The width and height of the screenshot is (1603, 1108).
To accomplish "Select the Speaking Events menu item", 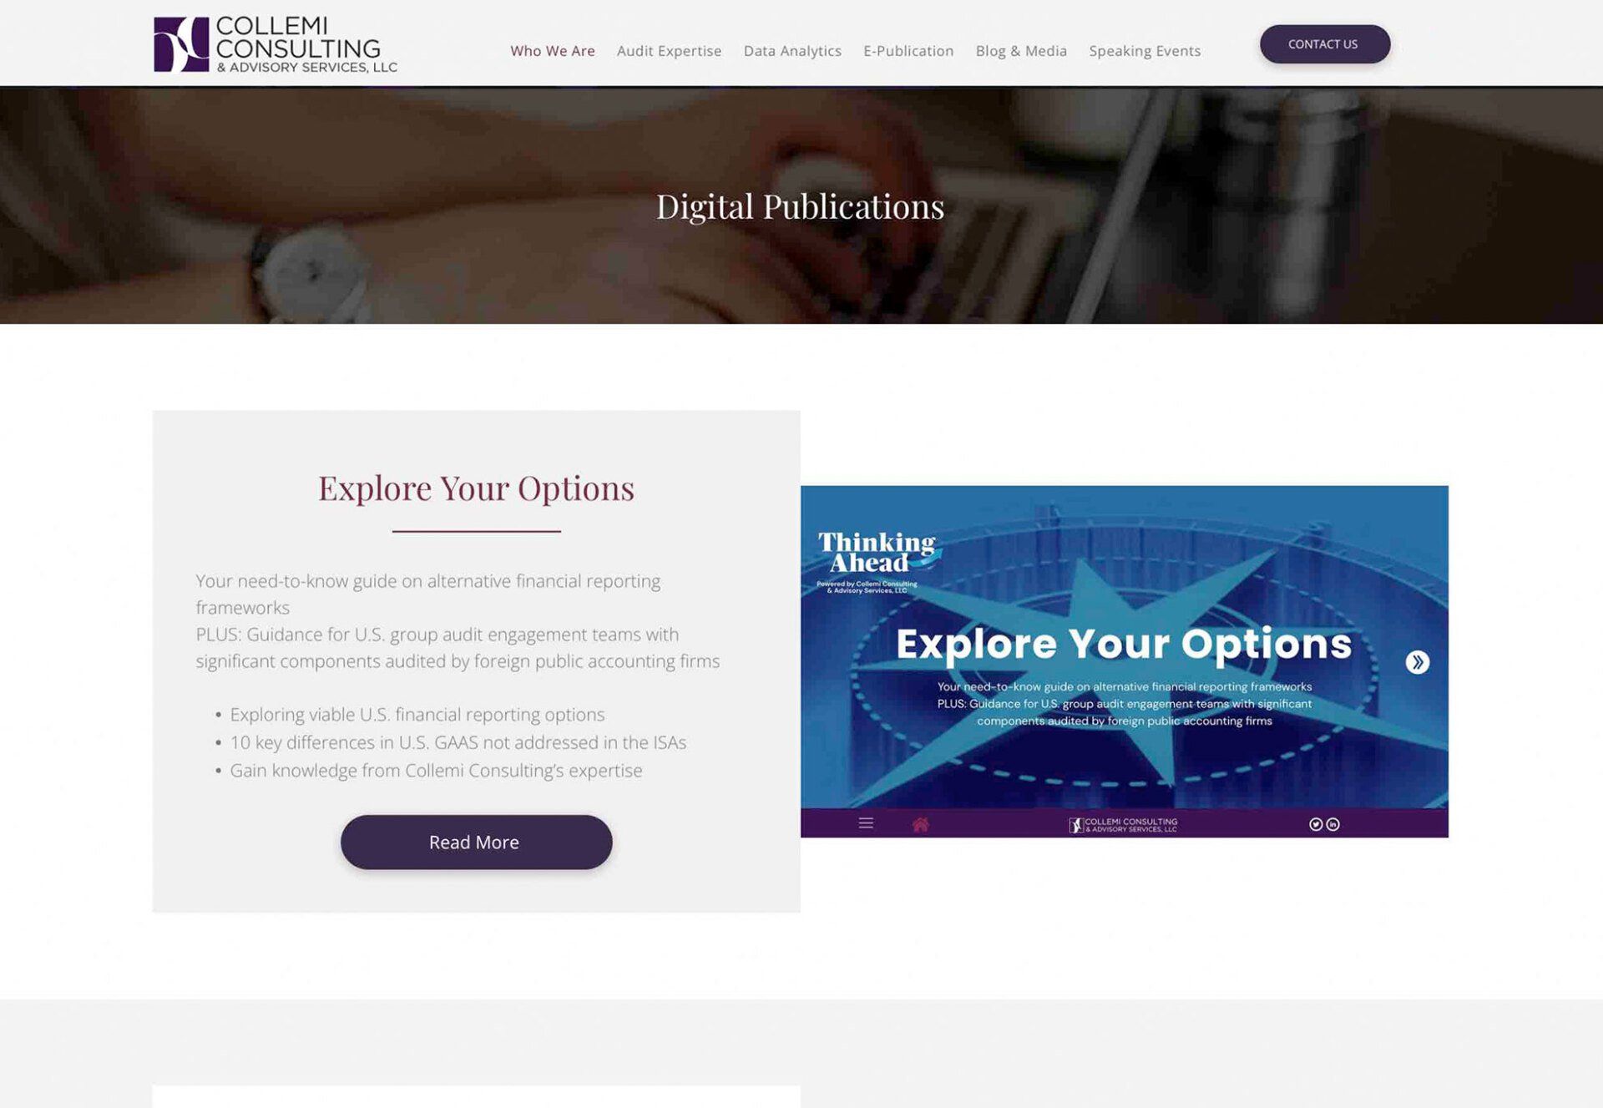I will tap(1145, 50).
